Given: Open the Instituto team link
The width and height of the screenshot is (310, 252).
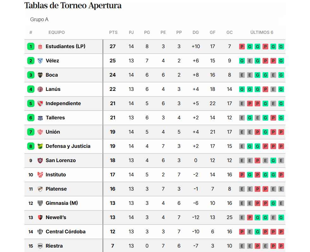Looking at the screenshot, I should 56,175.
